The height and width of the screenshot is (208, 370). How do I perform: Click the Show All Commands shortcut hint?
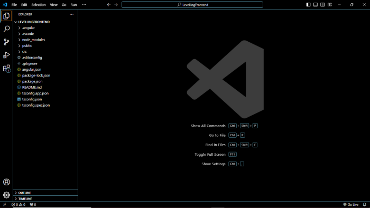[224, 126]
